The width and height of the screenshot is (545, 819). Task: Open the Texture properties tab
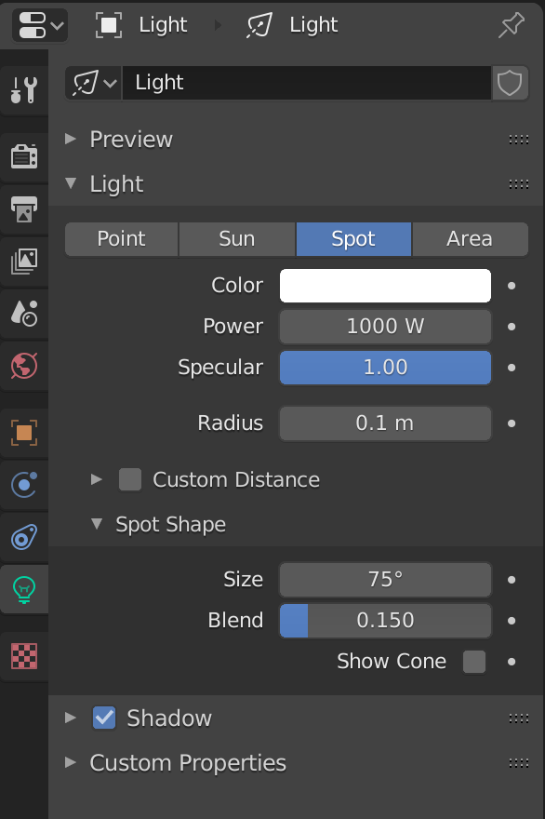point(24,656)
